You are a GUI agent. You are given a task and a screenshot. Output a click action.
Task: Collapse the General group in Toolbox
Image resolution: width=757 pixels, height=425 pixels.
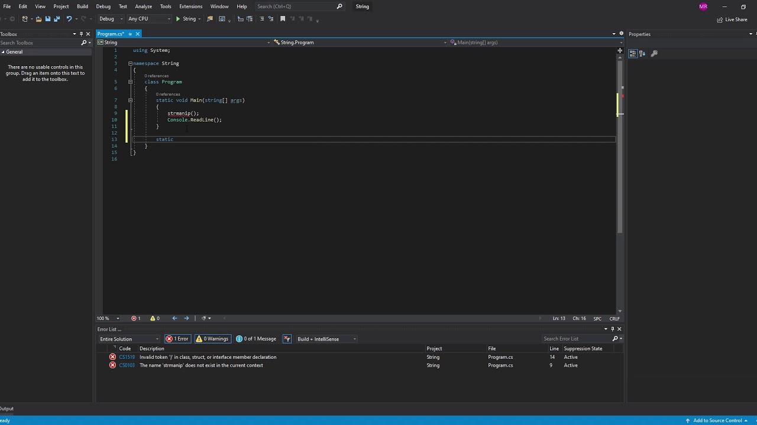coord(3,52)
